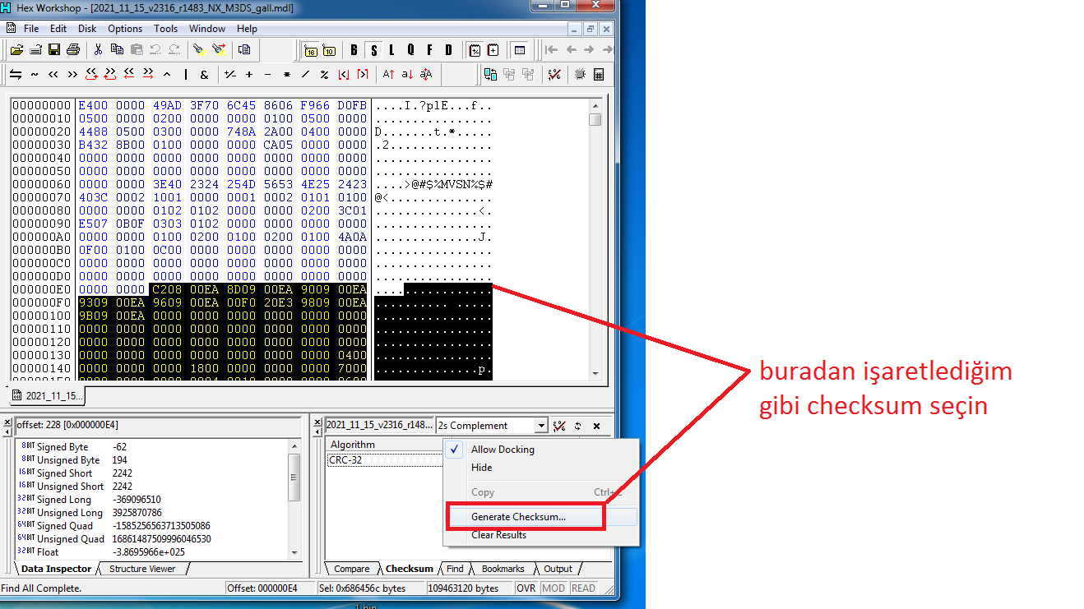
Task: Click the shift left (<<) operation icon
Action: pos(53,74)
